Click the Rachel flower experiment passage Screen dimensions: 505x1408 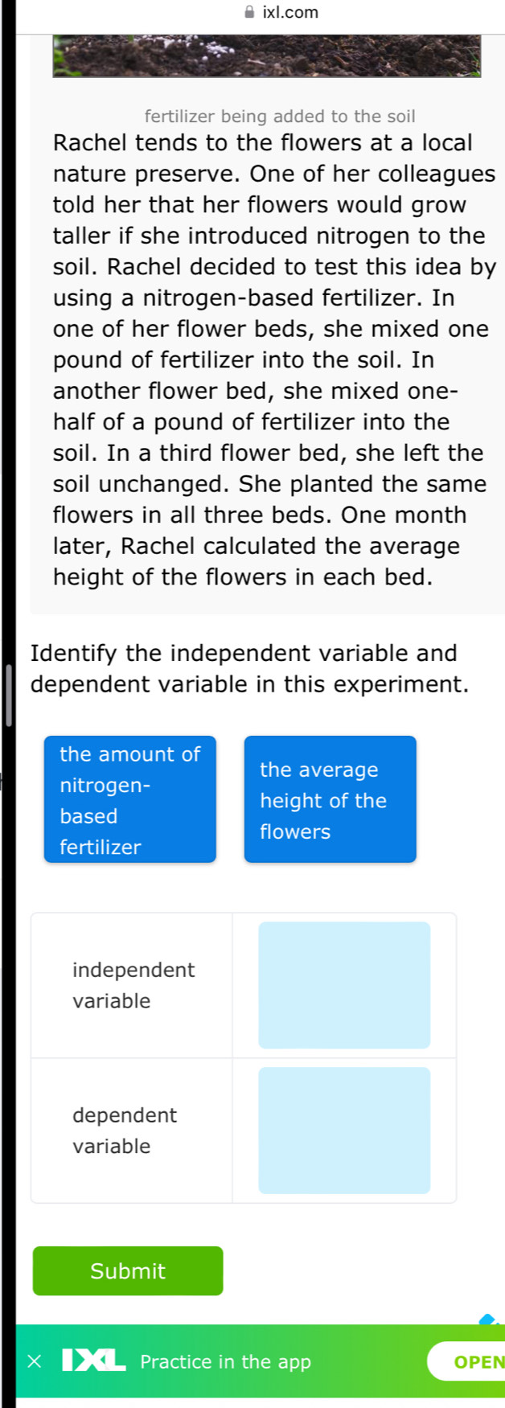273,359
